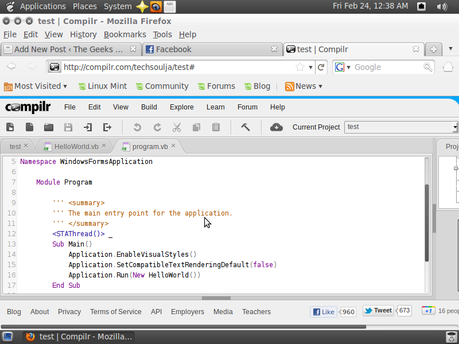Close the HelloWorld.vb editor tab
Image resolution: width=459 pixels, height=344 pixels.
pyautogui.click(x=104, y=146)
